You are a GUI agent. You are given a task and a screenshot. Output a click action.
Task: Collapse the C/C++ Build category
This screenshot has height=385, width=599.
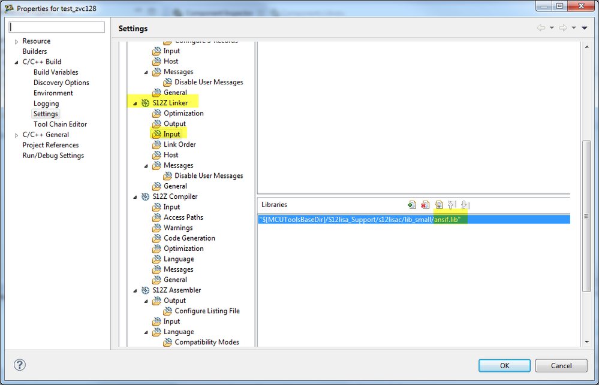16,62
